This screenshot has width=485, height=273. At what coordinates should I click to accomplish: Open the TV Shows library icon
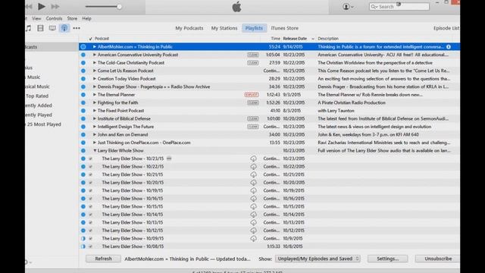click(52, 28)
